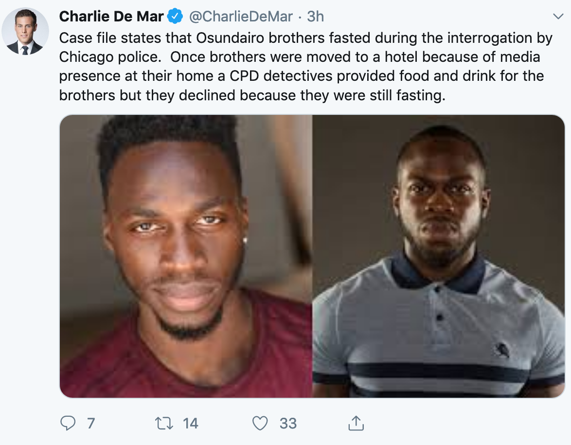Click the retweet count number 14
The image size is (571, 445).
point(190,424)
